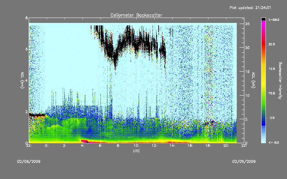Screen dimensions: 287x179
Task: Click the first '22:' time label at left
Action: [x=29, y=146]
